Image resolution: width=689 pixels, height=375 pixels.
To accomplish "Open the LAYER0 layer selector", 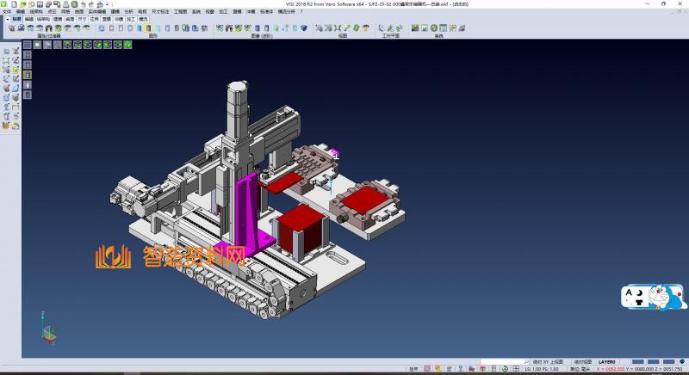I will (x=606, y=362).
